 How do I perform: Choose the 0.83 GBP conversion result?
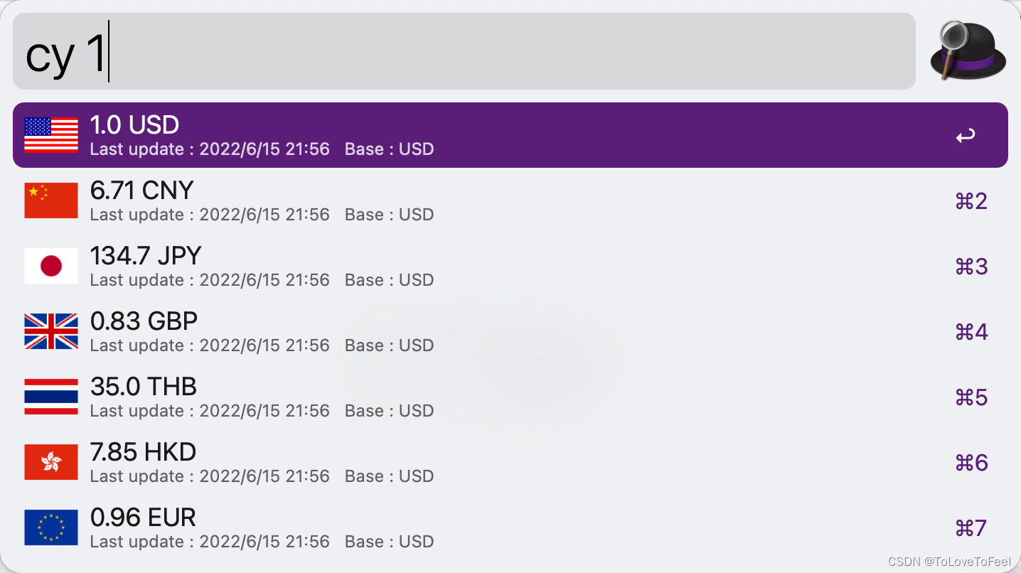(x=510, y=331)
